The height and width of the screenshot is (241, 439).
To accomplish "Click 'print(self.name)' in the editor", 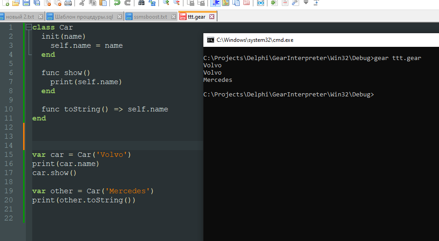I will pyautogui.click(x=86, y=82).
